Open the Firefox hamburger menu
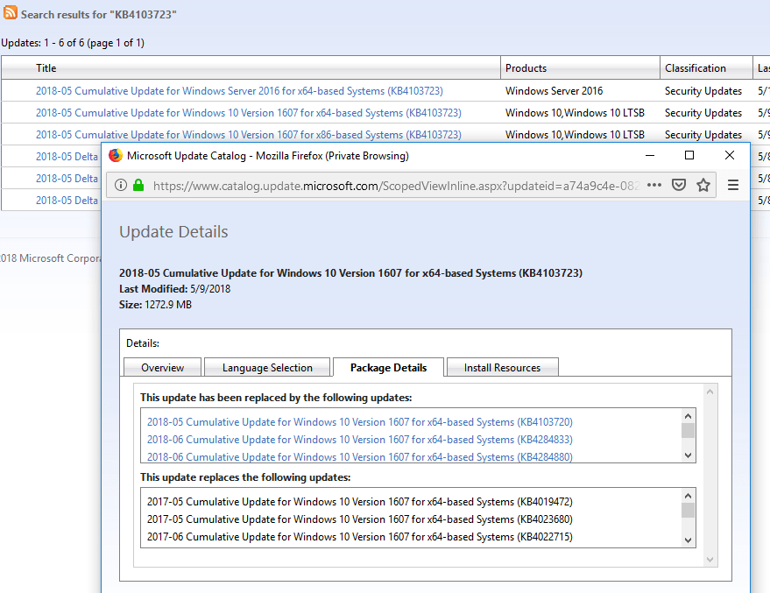 tap(733, 185)
